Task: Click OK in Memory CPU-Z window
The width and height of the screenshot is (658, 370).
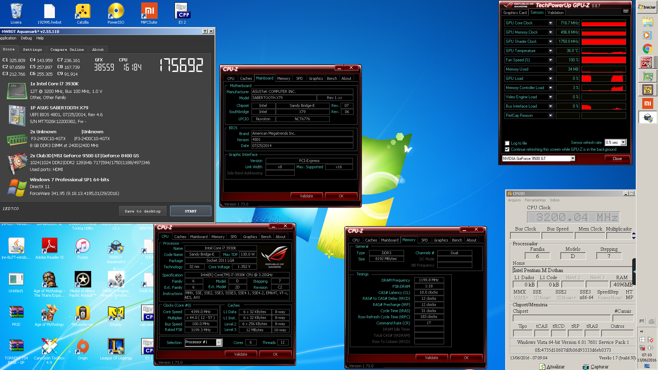Action: [x=466, y=358]
